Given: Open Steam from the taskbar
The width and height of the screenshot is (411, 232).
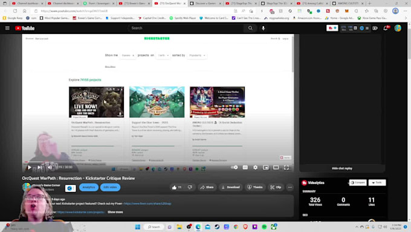Looking at the screenshot, I should 217,227.
